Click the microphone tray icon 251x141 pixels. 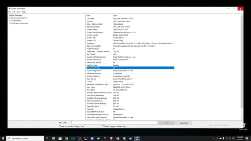coord(224,138)
